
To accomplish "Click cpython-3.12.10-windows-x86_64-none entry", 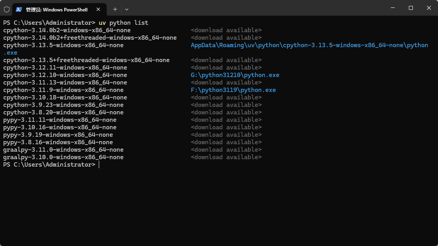I will point(65,75).
